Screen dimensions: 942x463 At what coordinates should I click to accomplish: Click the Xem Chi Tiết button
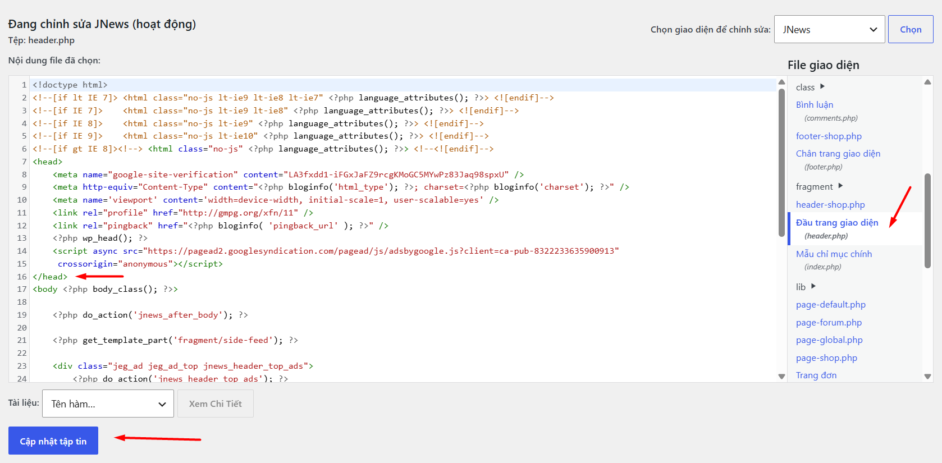[215, 404]
